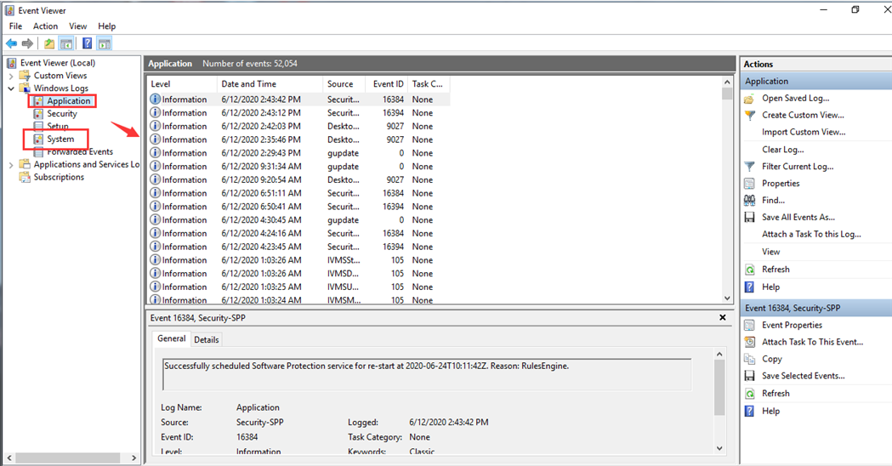Open the File menu

click(x=15, y=26)
